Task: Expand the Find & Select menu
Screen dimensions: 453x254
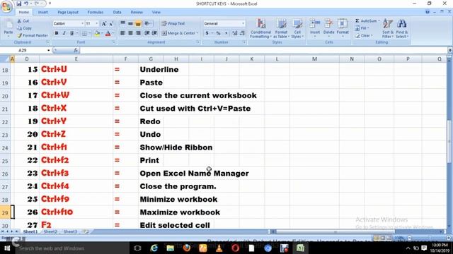Action: click(x=401, y=28)
